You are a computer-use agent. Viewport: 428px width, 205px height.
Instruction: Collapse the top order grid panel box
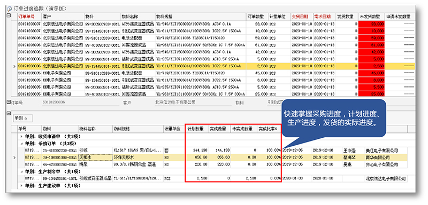(x=9, y=16)
